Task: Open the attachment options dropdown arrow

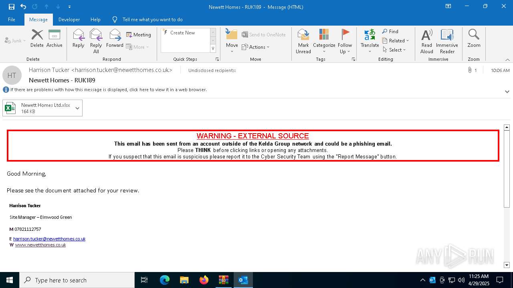Action: [77, 108]
